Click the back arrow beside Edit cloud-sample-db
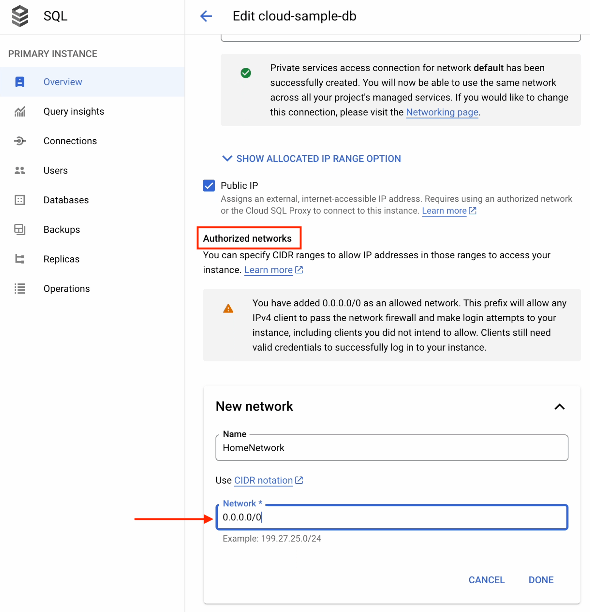Viewport: 590px width, 612px height. [206, 16]
